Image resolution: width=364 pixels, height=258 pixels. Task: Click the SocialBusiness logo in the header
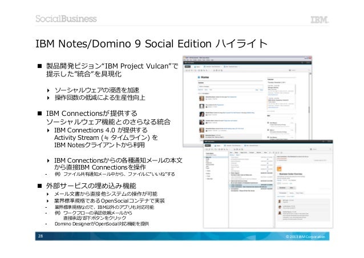(x=66, y=19)
